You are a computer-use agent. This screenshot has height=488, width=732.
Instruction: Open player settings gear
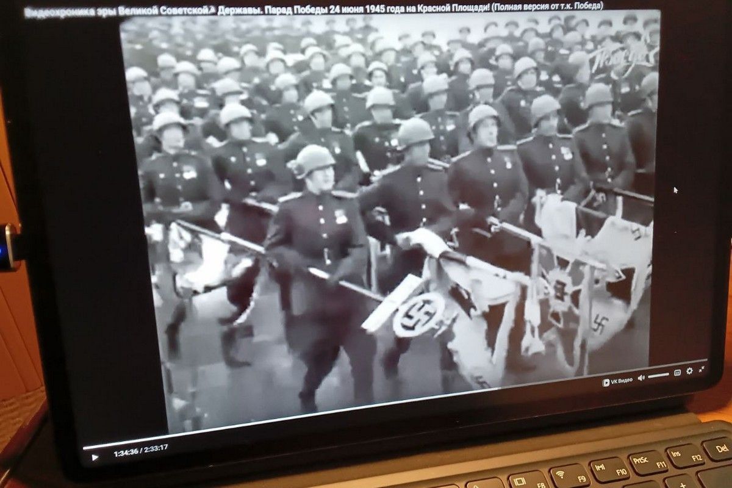(689, 371)
